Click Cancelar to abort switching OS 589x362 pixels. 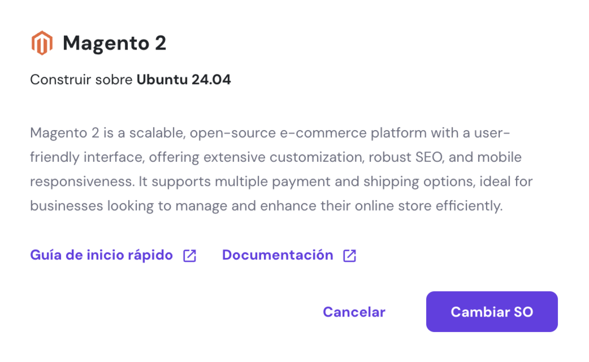(353, 312)
